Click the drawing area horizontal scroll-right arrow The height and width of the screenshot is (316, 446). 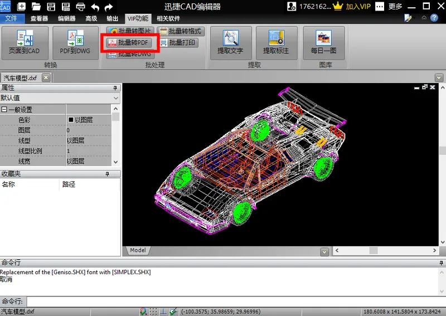(435, 250)
